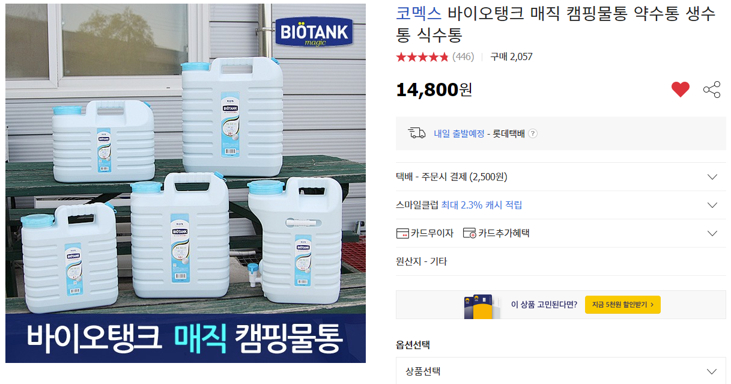Open the 상품선택 option dropdown
Viewport: 731px width, 384px height.
[x=560, y=371]
